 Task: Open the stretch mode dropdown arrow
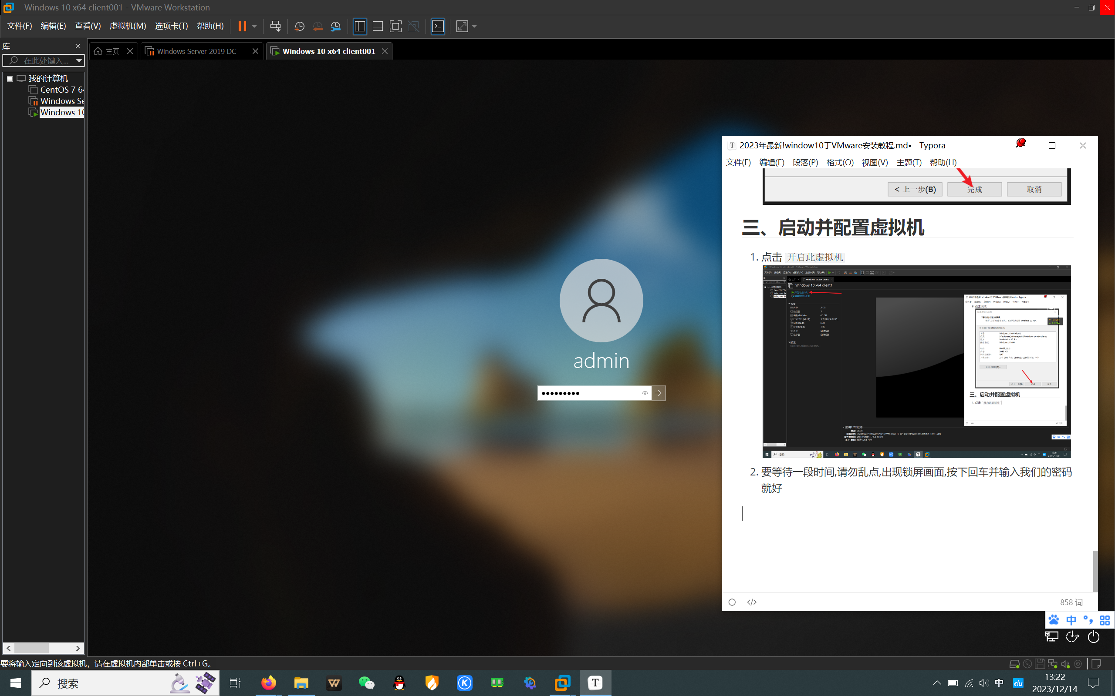tap(475, 26)
